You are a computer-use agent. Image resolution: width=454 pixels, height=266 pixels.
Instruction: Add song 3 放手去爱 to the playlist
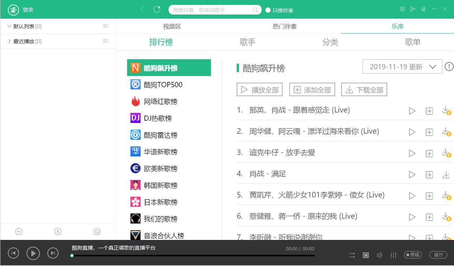click(429, 153)
